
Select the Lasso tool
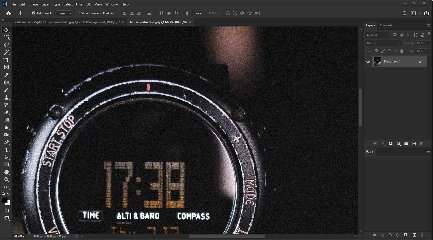click(6, 45)
